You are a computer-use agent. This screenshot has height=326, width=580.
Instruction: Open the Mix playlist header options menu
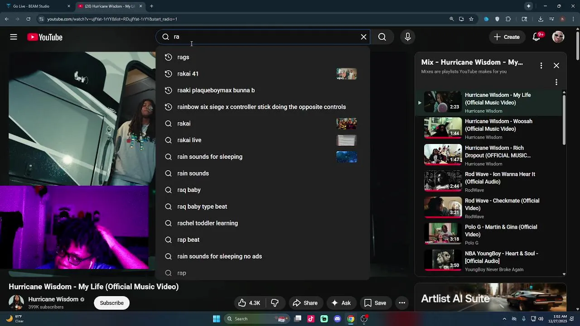point(541,66)
